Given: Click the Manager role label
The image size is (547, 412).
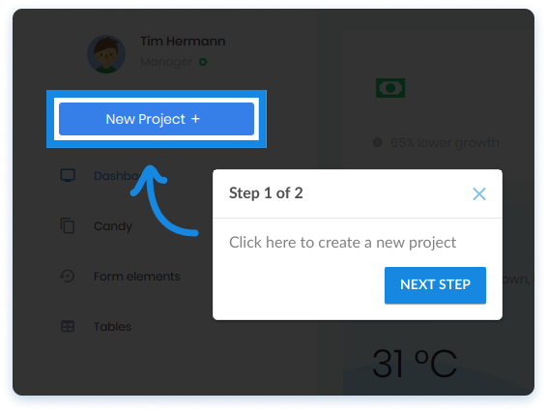Looking at the screenshot, I should pos(166,62).
